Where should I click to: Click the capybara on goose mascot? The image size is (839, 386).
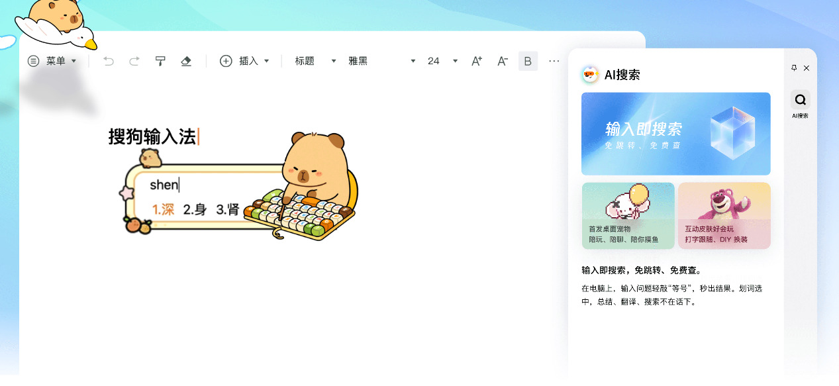point(56,23)
